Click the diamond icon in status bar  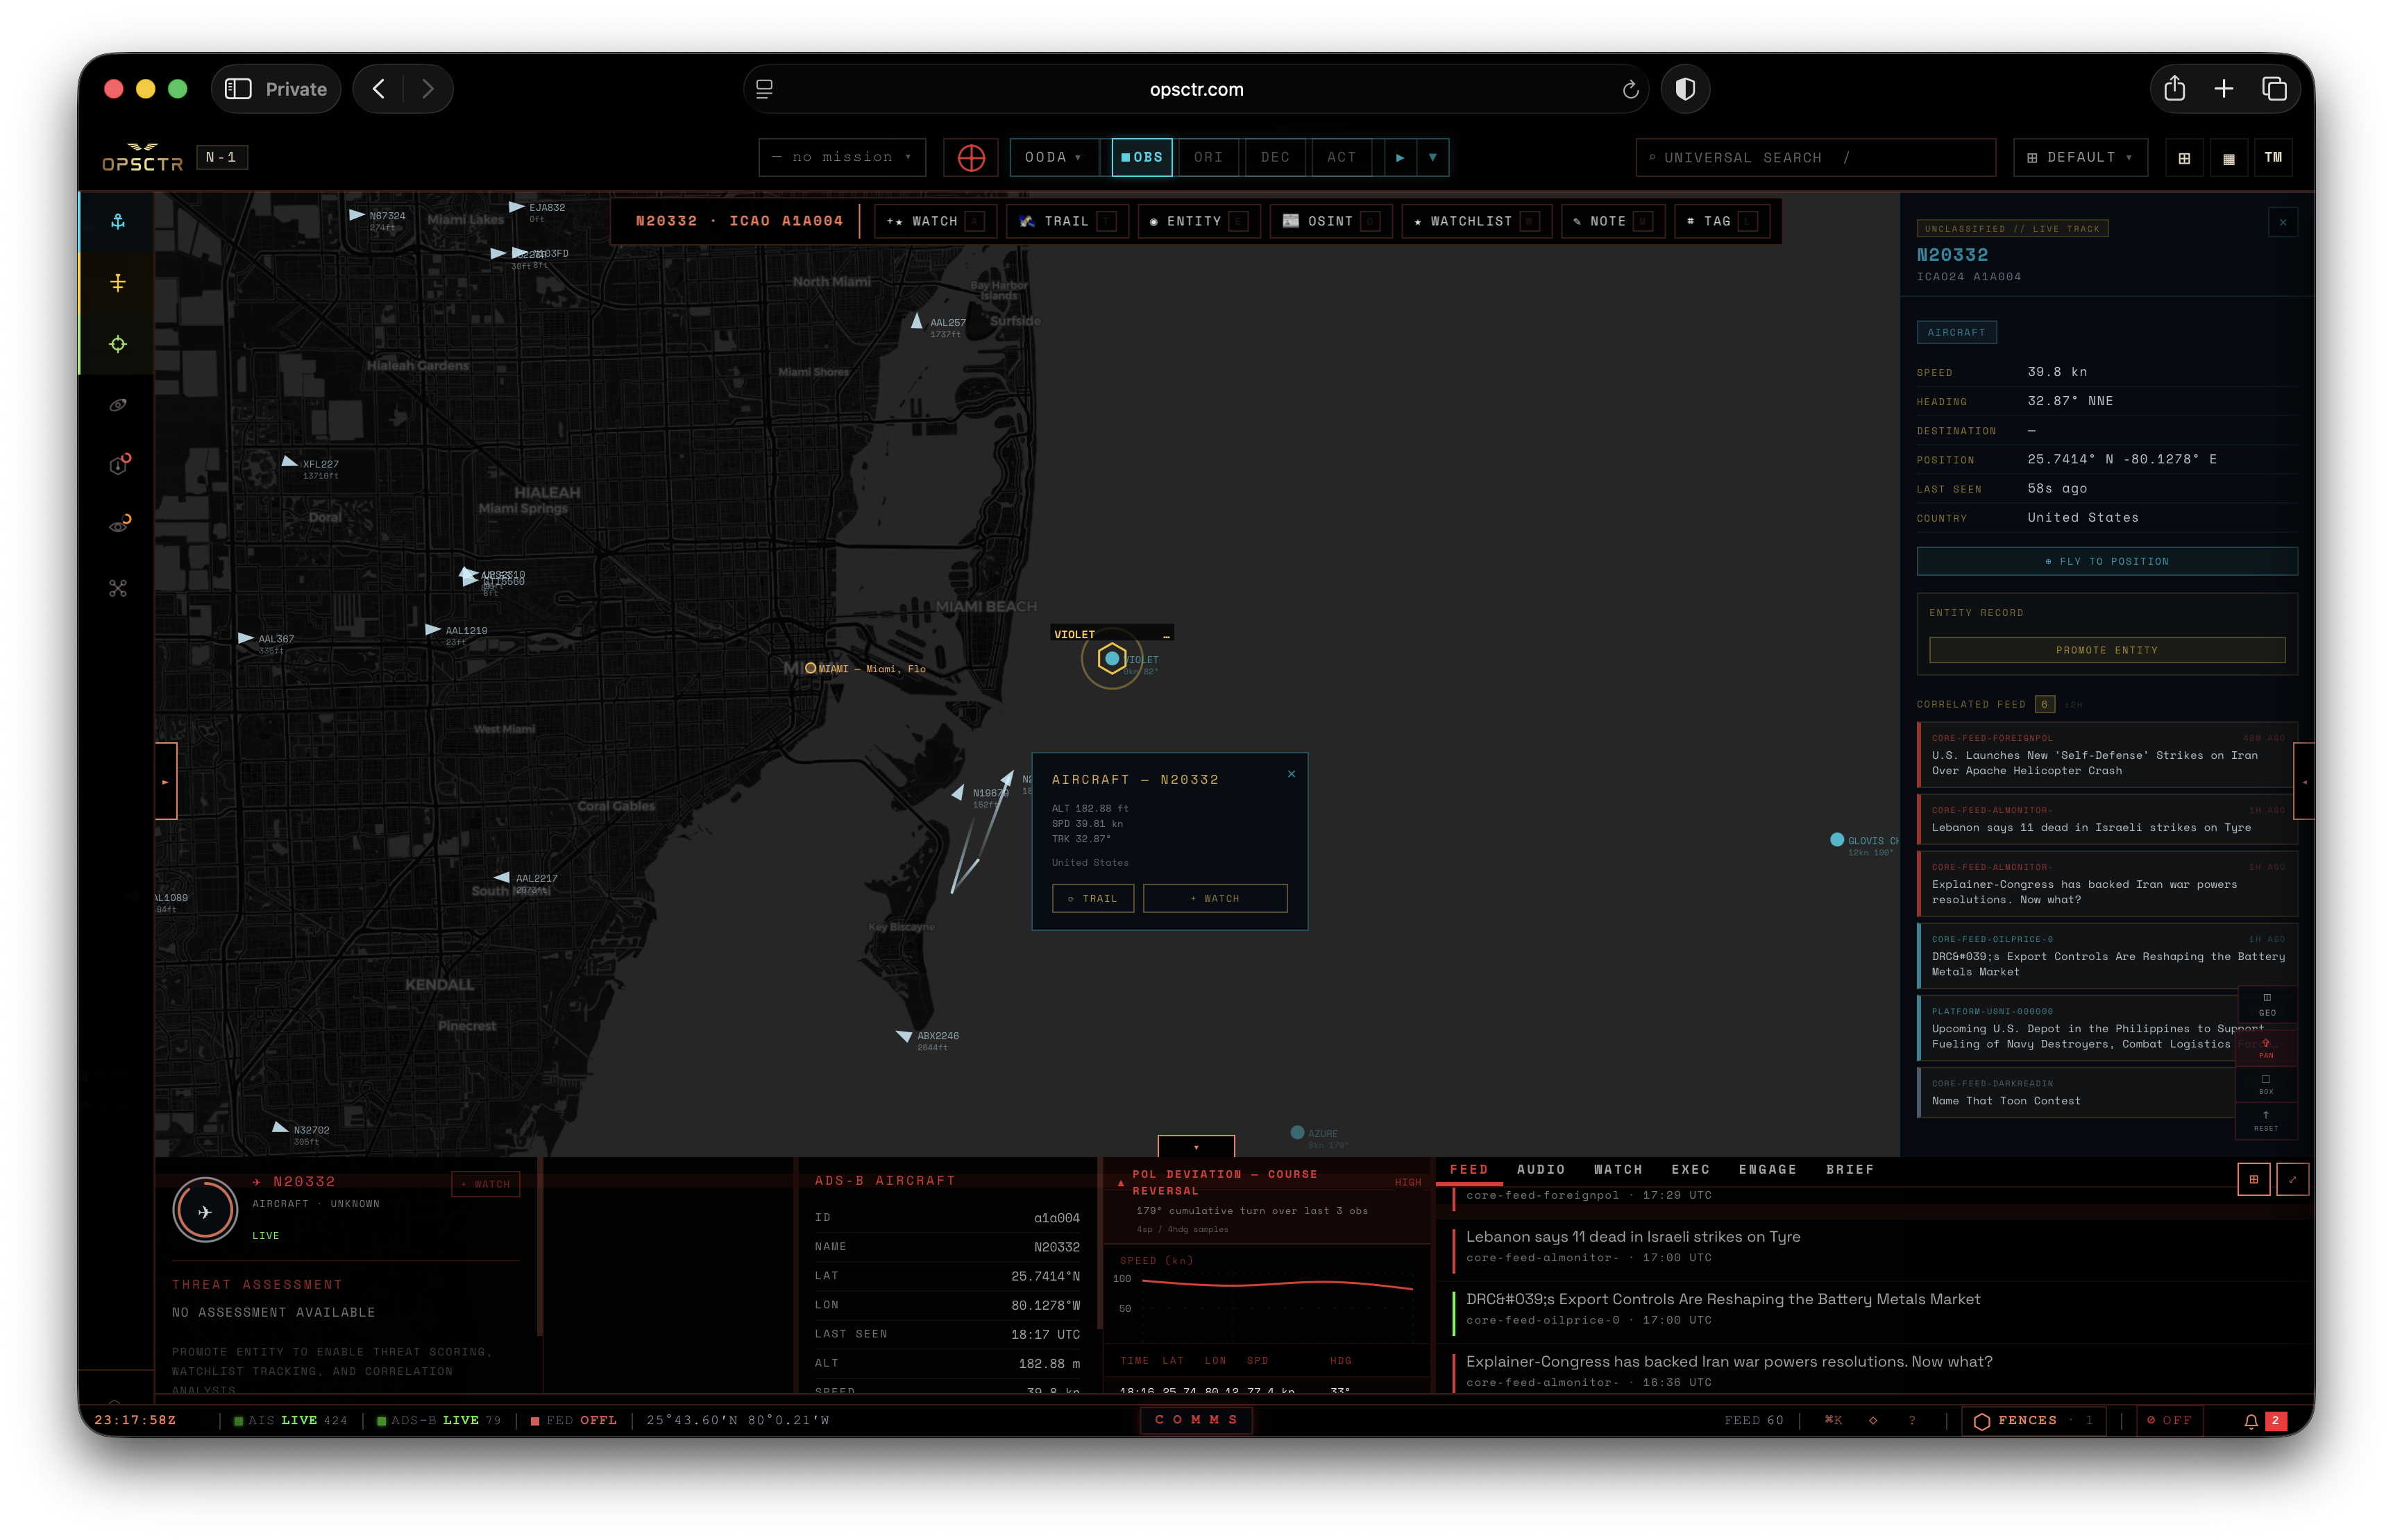pyautogui.click(x=1872, y=1420)
